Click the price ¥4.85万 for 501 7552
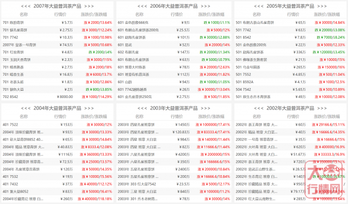The width and height of the screenshot is (348, 204). [x=299, y=75]
